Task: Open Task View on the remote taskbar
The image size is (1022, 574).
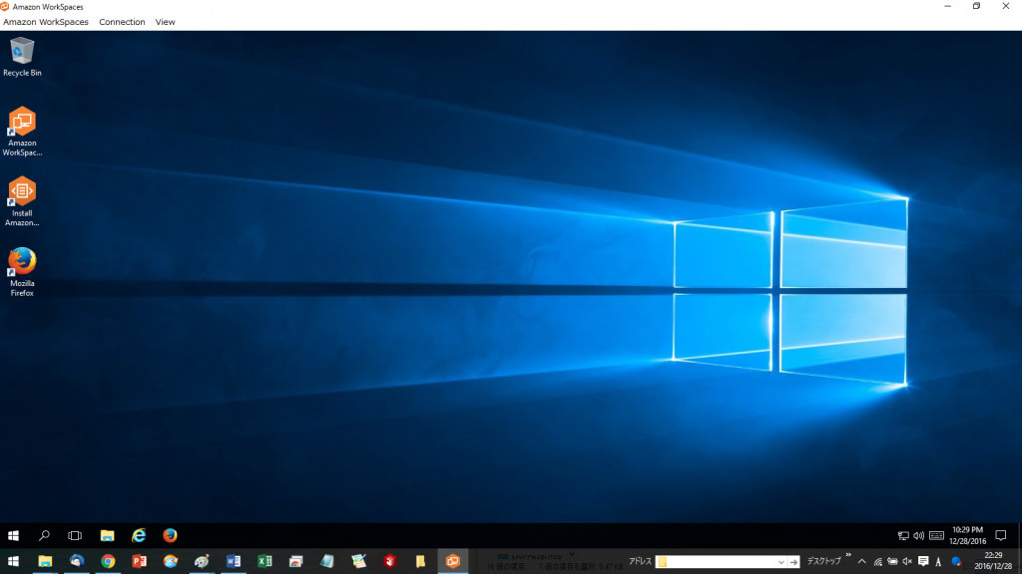Action: click(75, 535)
